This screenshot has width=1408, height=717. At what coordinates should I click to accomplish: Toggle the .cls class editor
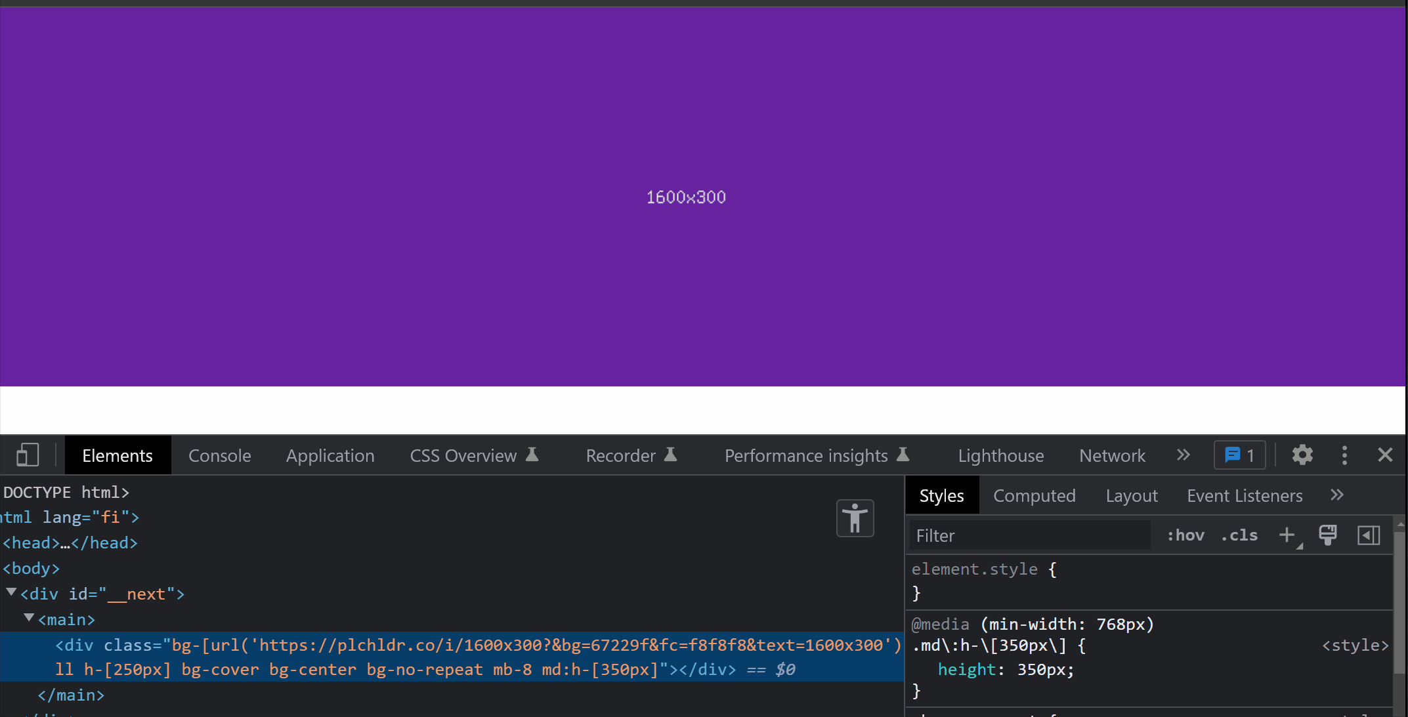point(1239,535)
